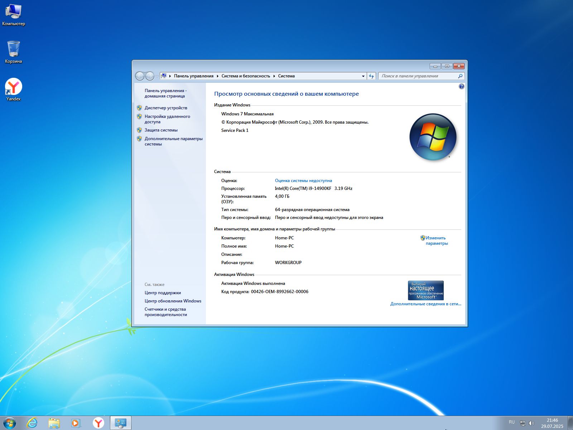Screen dimensions: 573x430
Task: Open the Компьютер desktop icon
Action: (14, 15)
